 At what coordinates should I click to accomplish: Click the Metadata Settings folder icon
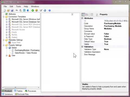click(x=6, y=40)
